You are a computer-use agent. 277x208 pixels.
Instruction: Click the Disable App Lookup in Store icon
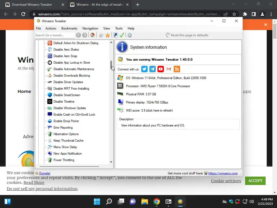[x=50, y=63]
